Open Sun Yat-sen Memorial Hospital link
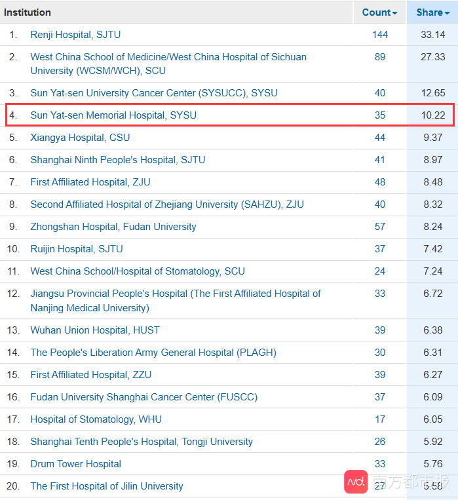 113,115
